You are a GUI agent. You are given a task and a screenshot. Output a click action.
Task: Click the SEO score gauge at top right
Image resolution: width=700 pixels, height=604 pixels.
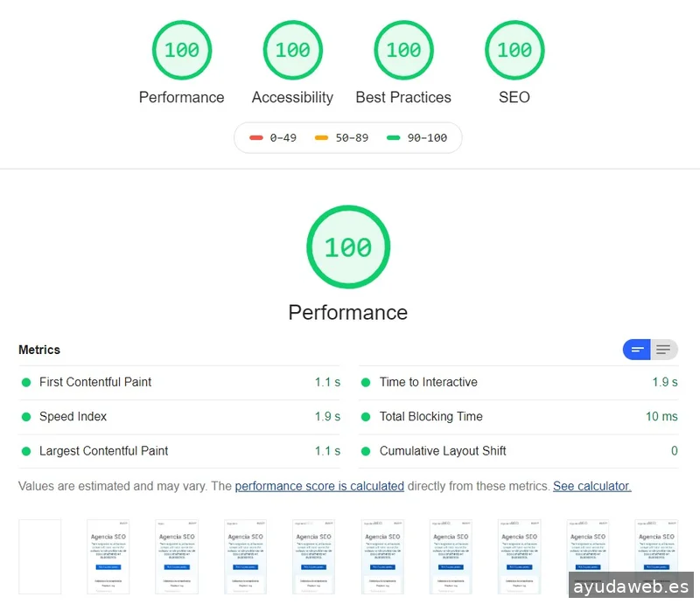[x=514, y=50]
